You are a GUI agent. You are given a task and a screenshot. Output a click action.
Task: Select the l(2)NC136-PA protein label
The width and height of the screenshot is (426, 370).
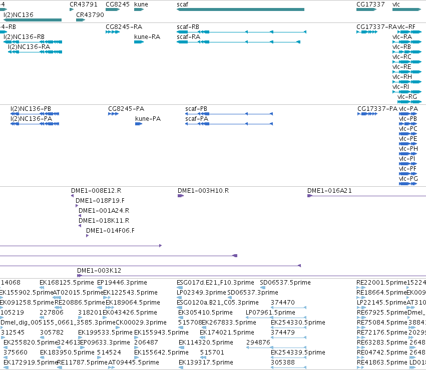tap(31, 119)
